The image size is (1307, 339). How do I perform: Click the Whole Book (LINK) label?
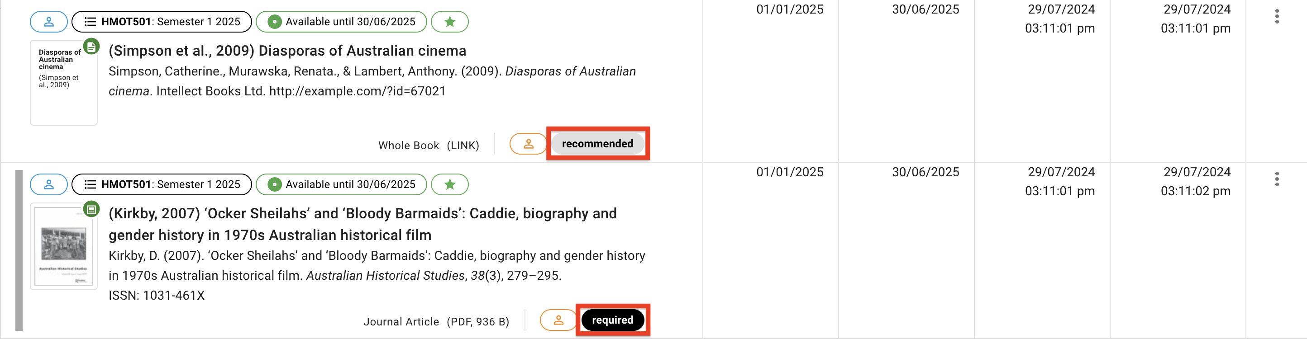429,145
